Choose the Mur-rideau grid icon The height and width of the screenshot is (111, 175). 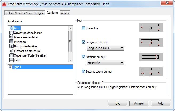coord(11,42)
